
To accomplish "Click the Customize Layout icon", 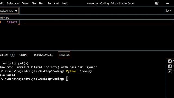I will [157, 3].
